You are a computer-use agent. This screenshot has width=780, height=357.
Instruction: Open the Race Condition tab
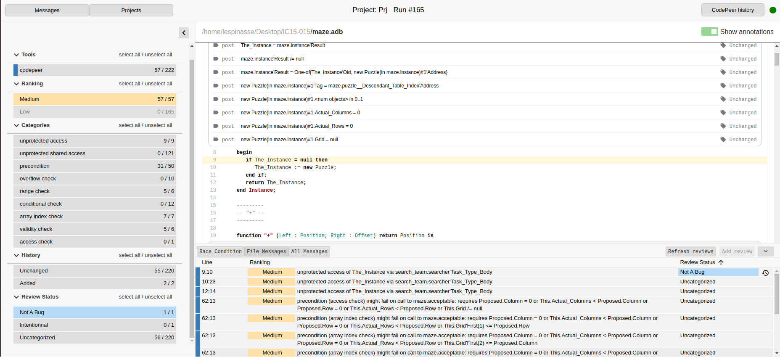220,251
